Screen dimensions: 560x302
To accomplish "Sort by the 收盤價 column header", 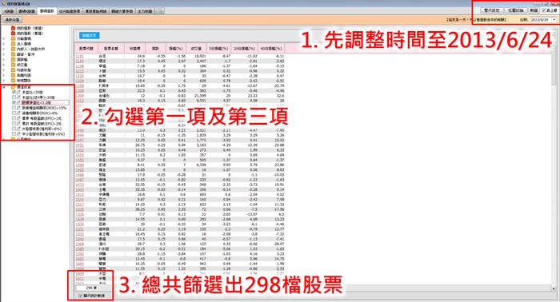I will [134, 48].
